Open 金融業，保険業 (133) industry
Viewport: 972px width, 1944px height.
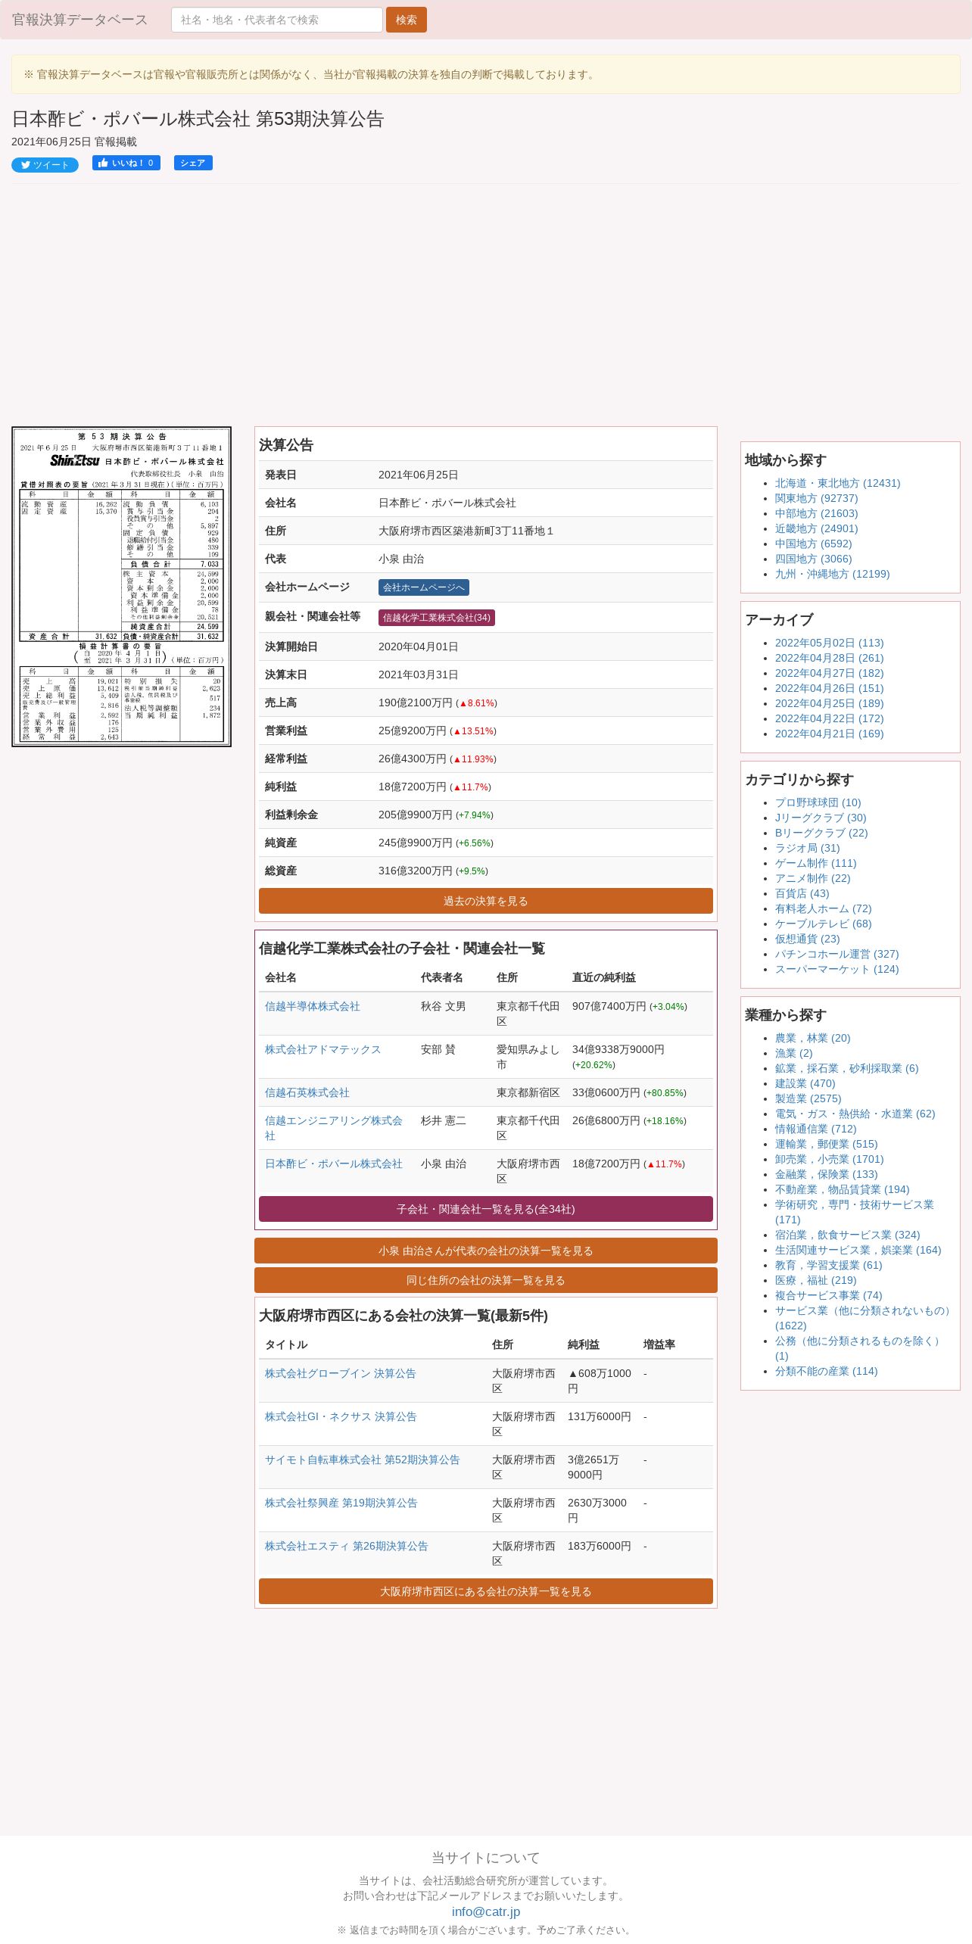826,1174
